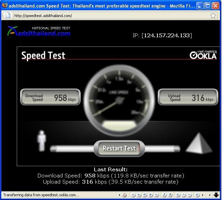Click the Upload Speed 316 kbps display
This screenshot has width=222, height=200.
[x=188, y=97]
